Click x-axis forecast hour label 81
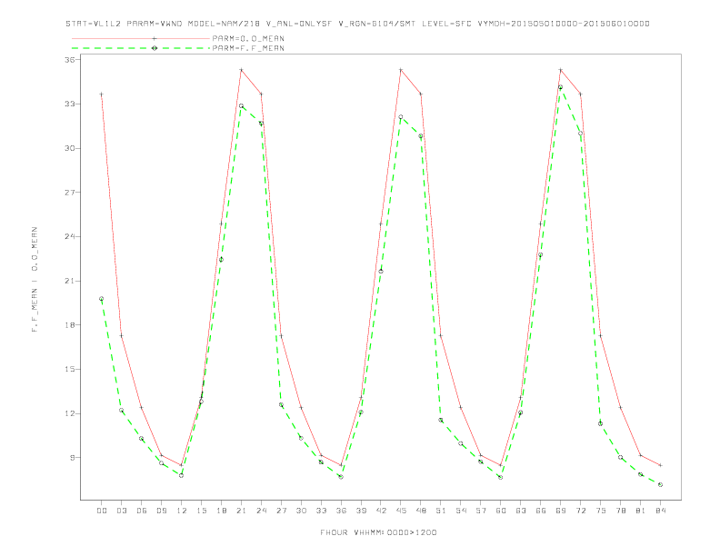 pyautogui.click(x=640, y=511)
